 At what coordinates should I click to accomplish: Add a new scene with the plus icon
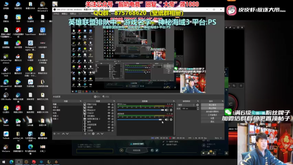54,134
